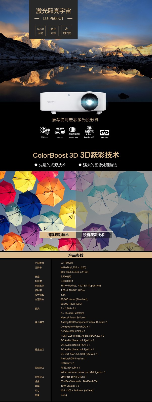Click the 对比度 spec label

pos(38,281)
